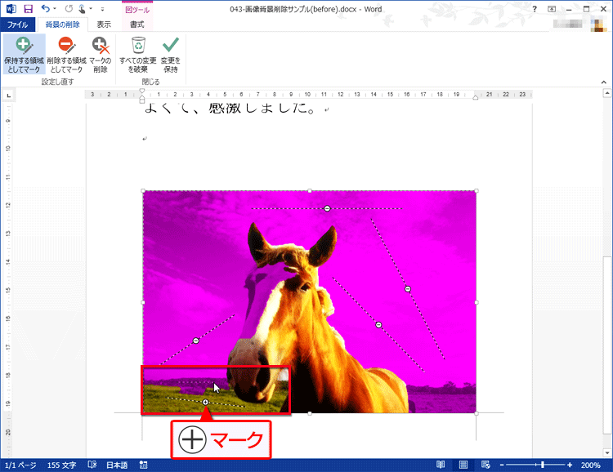Click the zoom slider handle

point(543,465)
